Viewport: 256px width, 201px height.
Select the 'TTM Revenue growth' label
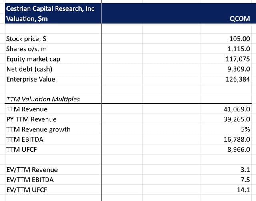click(38, 129)
